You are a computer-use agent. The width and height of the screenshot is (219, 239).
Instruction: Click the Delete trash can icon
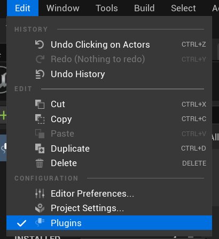(x=40, y=163)
